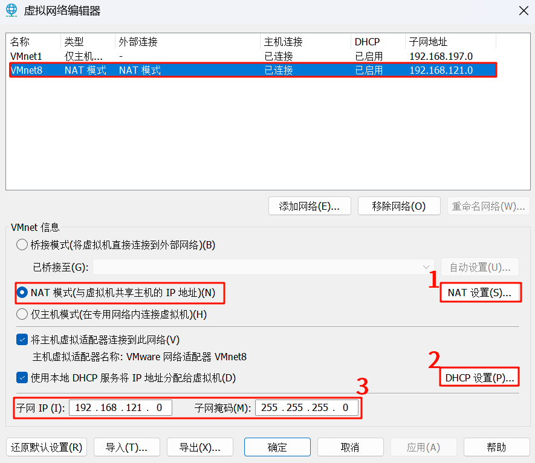The height and width of the screenshot is (463, 535).
Task: Open NAT 设置(S)... dialog
Action: (x=480, y=293)
